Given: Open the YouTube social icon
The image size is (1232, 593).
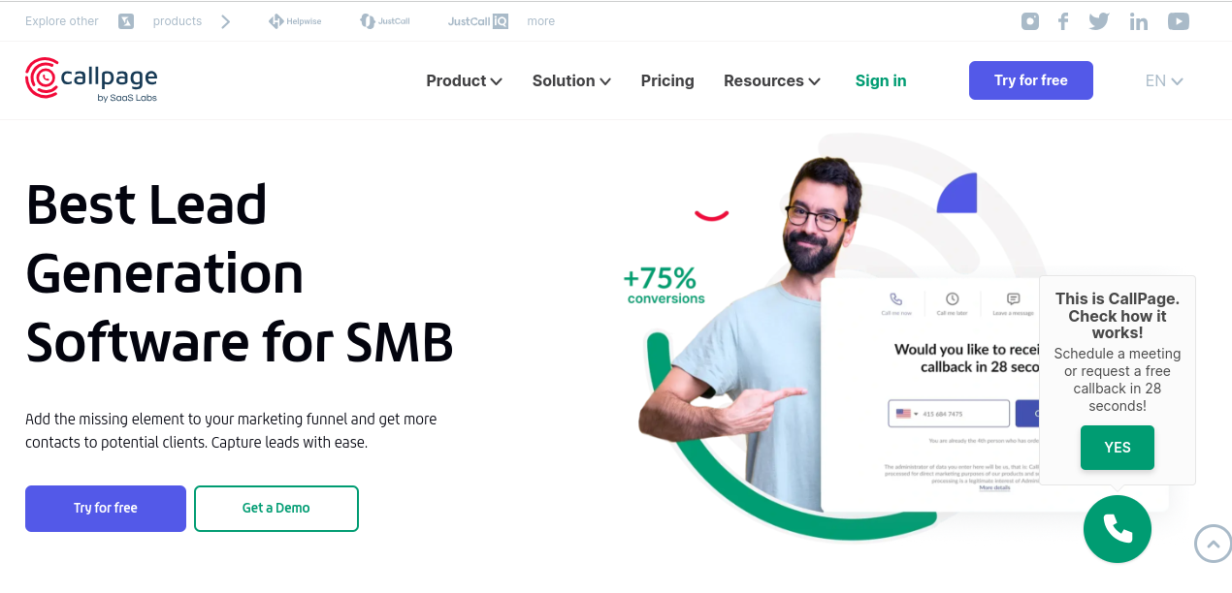Looking at the screenshot, I should point(1179,21).
